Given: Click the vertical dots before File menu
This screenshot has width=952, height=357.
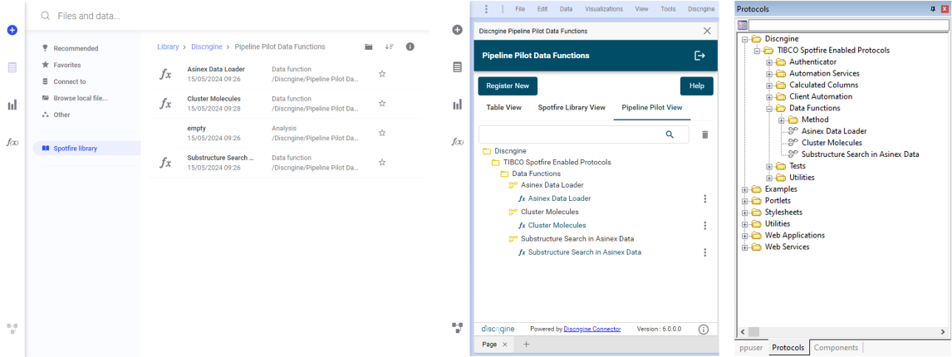Looking at the screenshot, I should coord(486,9).
